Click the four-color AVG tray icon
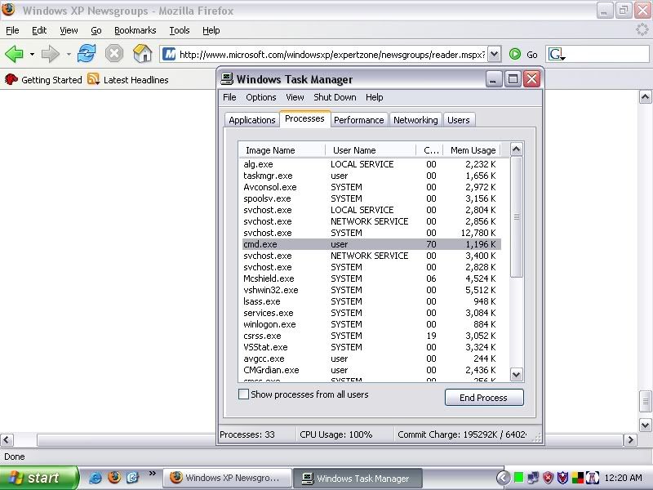Screen dimensions: 653x490 578,478
